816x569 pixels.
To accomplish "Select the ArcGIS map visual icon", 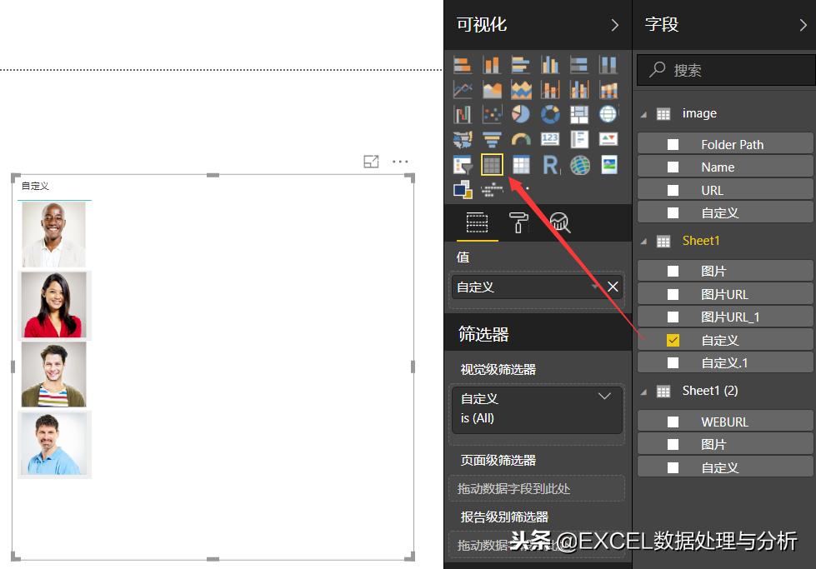I will (x=579, y=164).
